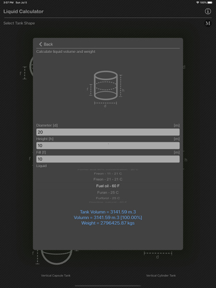Tap the Volumn percentage result line
The image size is (216, 288).
click(108, 218)
